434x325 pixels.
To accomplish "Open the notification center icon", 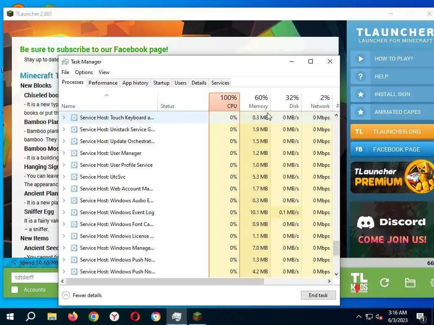I will pyautogui.click(x=420, y=317).
